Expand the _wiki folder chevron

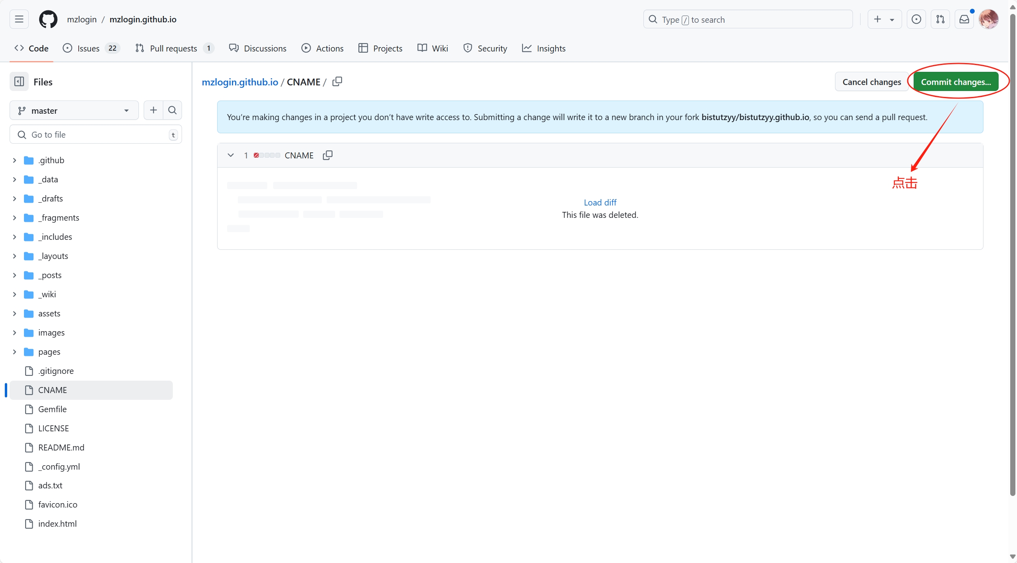click(14, 294)
